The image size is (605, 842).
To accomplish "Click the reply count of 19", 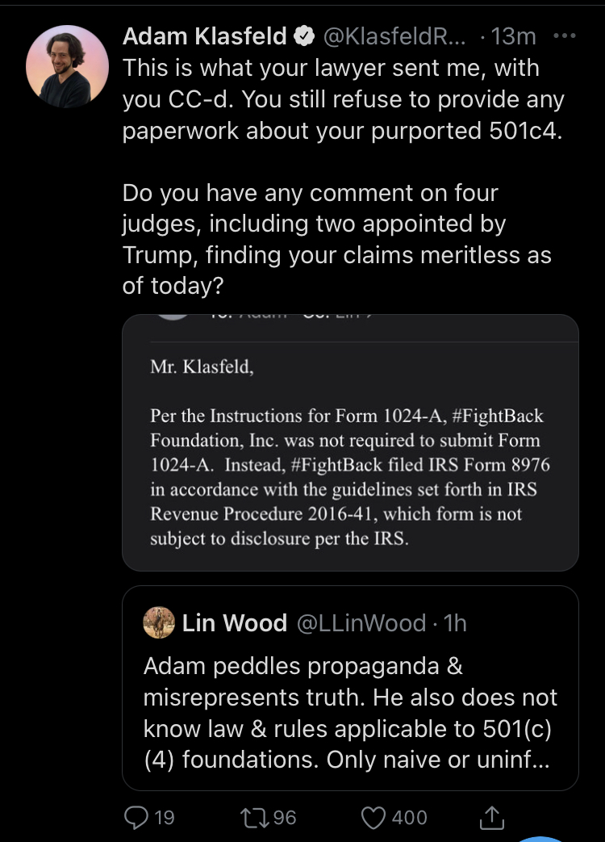I will coord(164,818).
